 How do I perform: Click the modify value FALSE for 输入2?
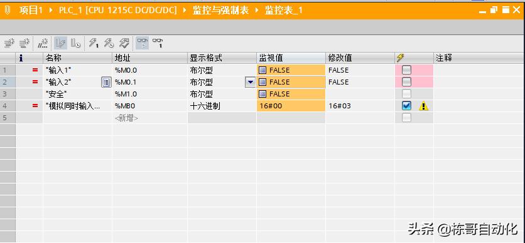[x=360, y=82]
